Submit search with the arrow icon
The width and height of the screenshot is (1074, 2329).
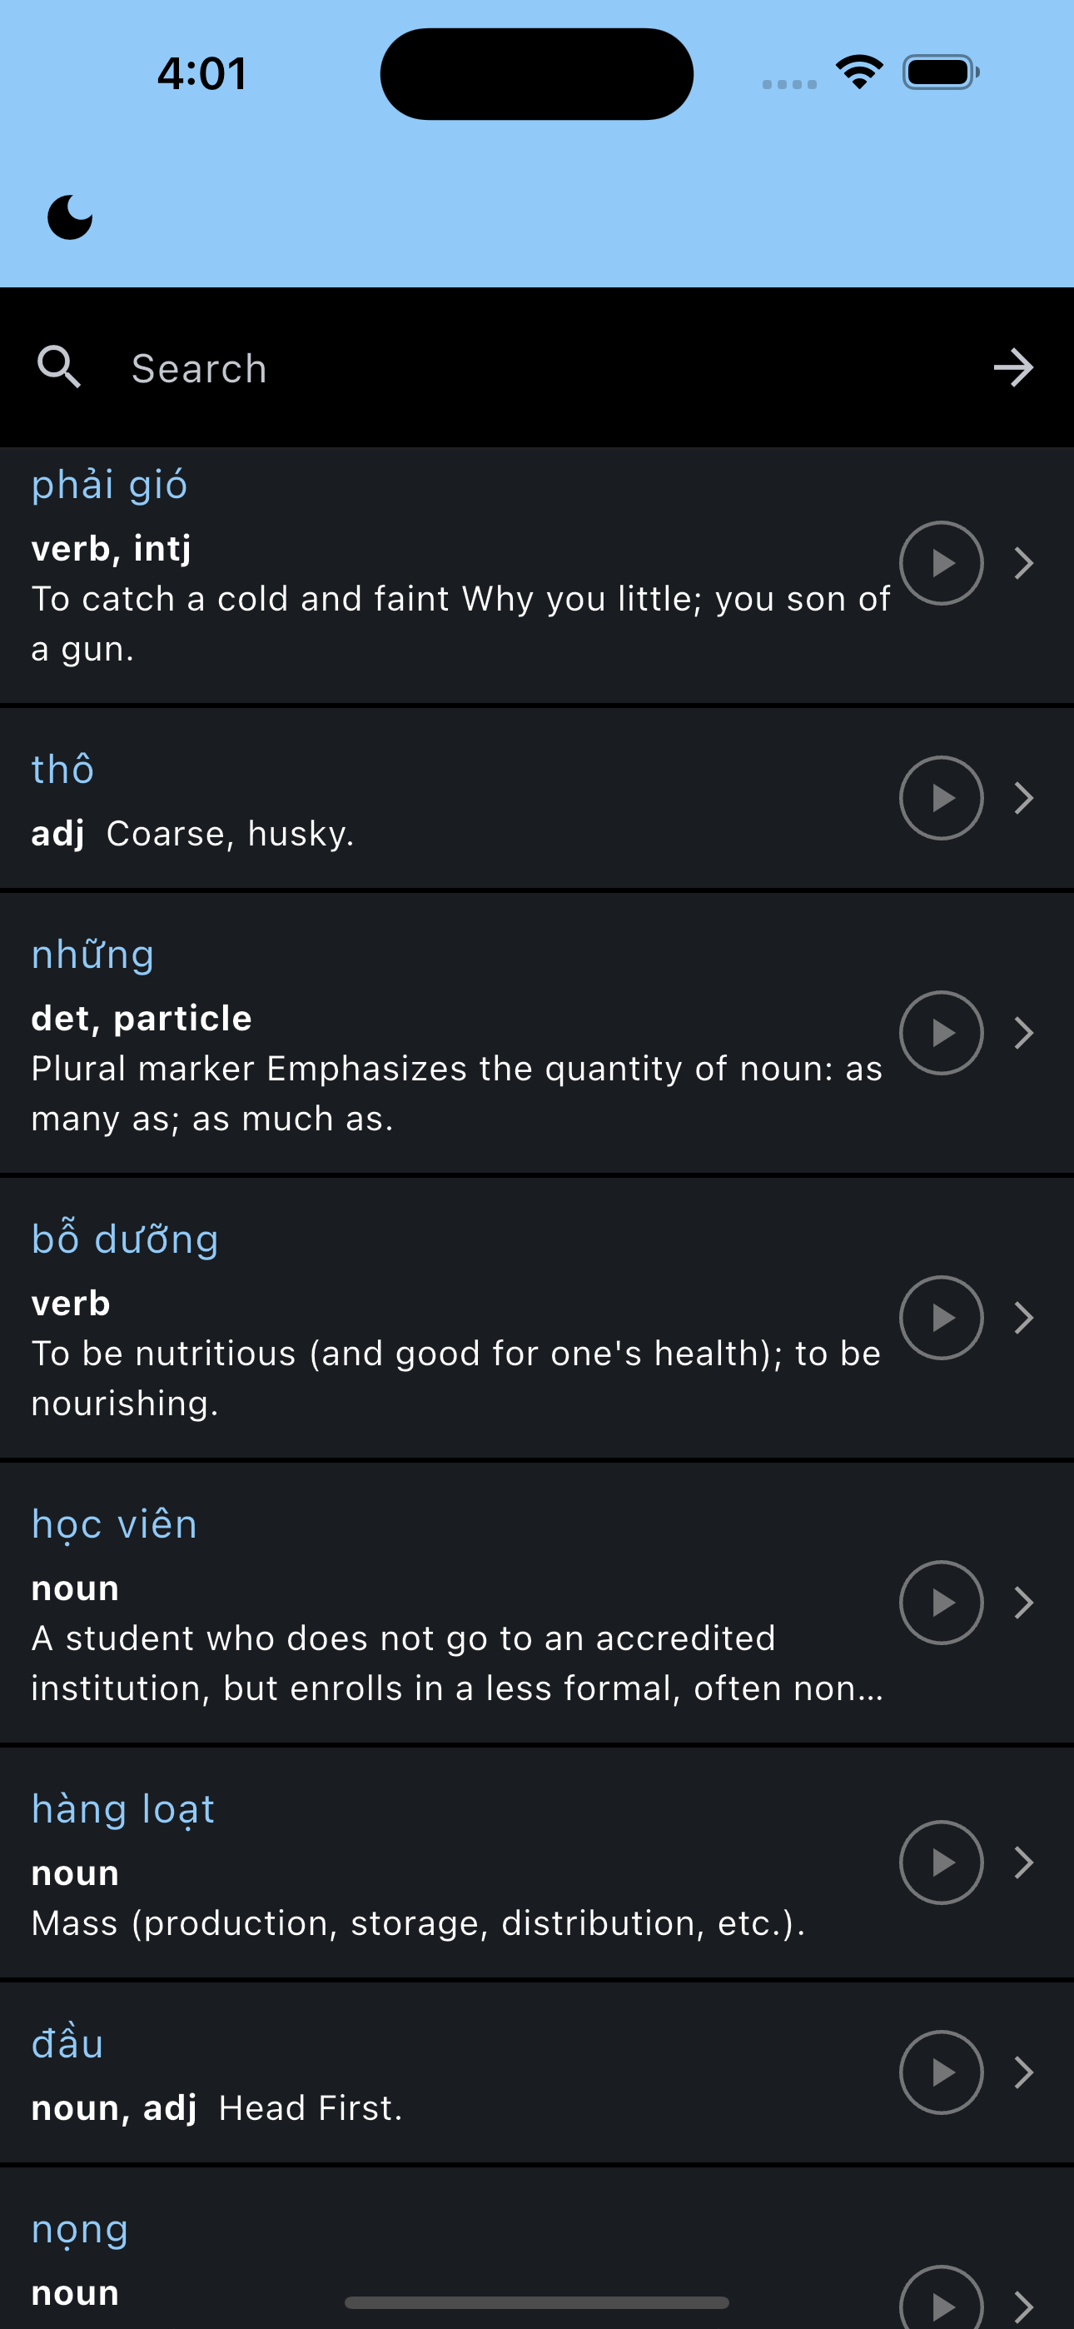coord(1012,368)
